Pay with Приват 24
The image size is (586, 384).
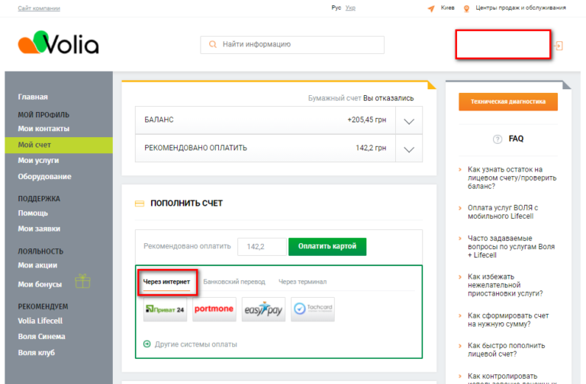(165, 309)
